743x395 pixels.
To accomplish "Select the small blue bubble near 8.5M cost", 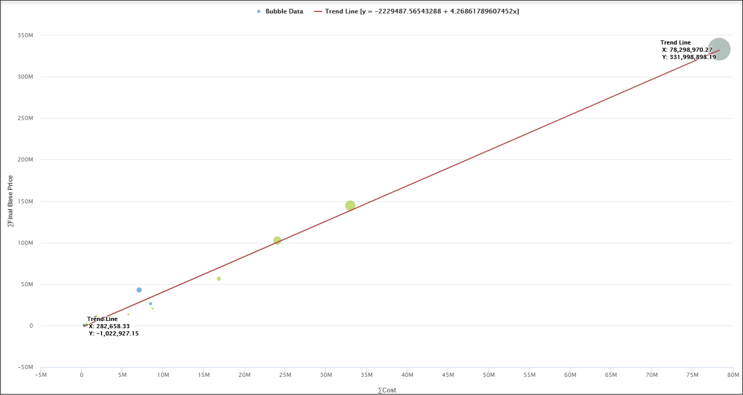I will tap(151, 303).
